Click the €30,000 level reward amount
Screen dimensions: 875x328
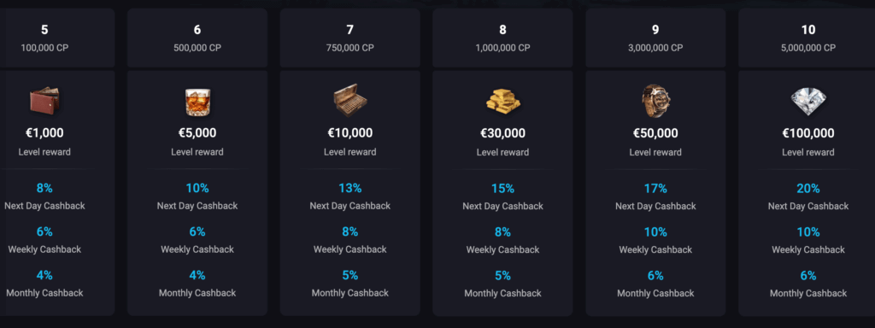click(502, 133)
